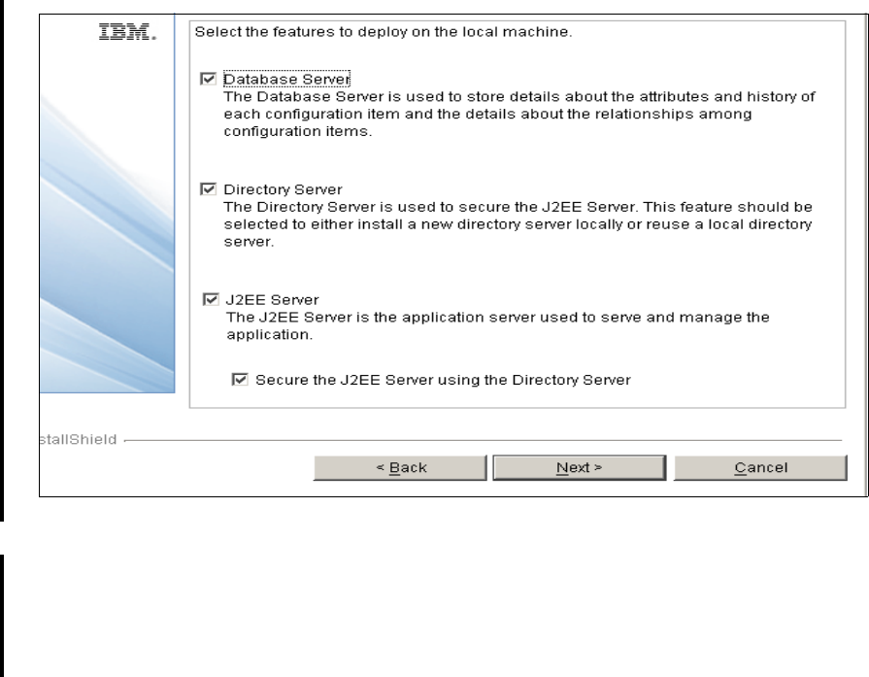
Task: Click the Database Server description paragraph
Action: (519, 114)
